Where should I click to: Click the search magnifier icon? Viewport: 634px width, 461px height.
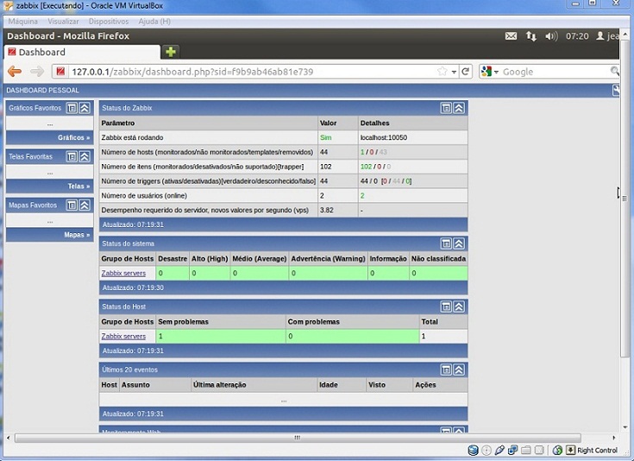(614, 72)
